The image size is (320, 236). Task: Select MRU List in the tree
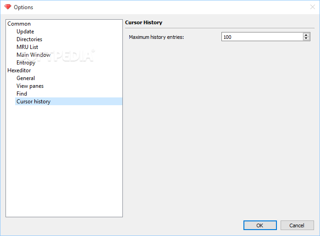point(28,47)
